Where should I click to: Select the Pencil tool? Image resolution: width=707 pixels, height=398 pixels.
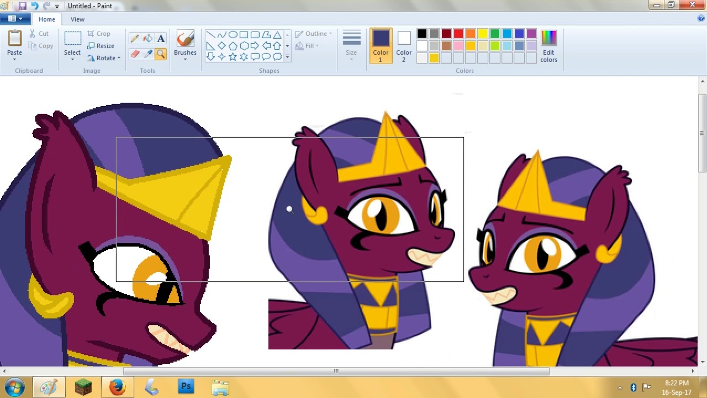coord(135,39)
